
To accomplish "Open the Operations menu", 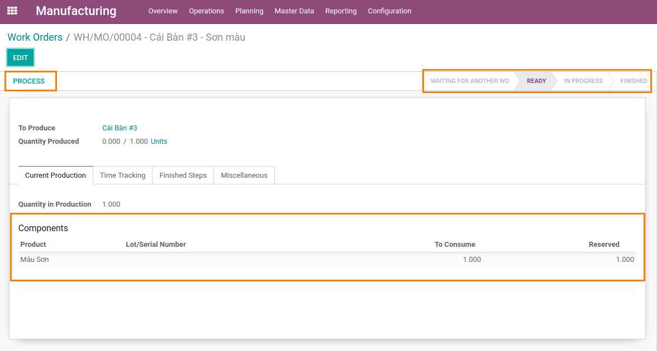I will coord(207,11).
